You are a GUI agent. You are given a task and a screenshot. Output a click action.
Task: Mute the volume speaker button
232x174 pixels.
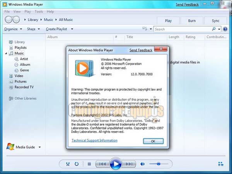tap(142, 164)
